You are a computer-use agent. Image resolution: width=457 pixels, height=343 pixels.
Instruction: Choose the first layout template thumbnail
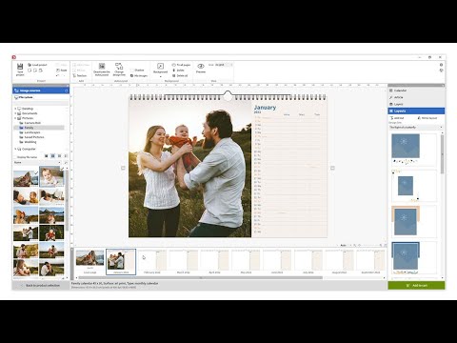[413, 150]
